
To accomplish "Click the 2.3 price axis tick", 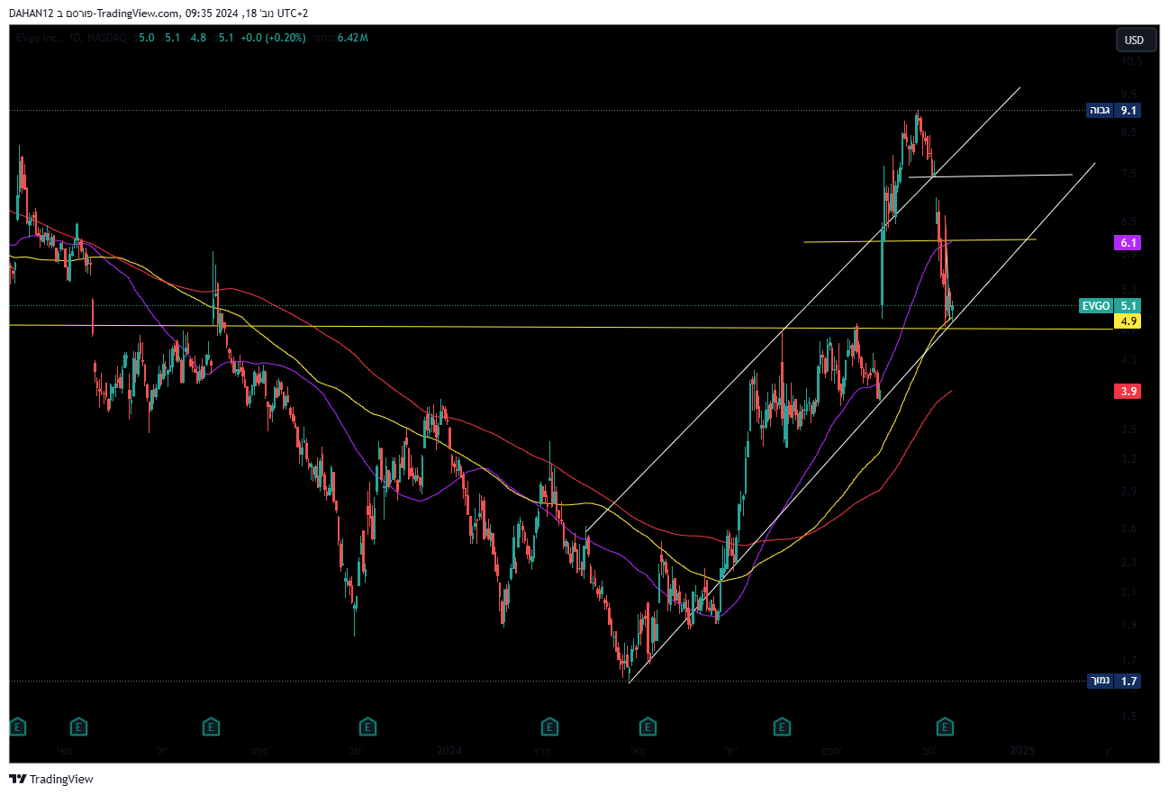I will tap(1129, 563).
